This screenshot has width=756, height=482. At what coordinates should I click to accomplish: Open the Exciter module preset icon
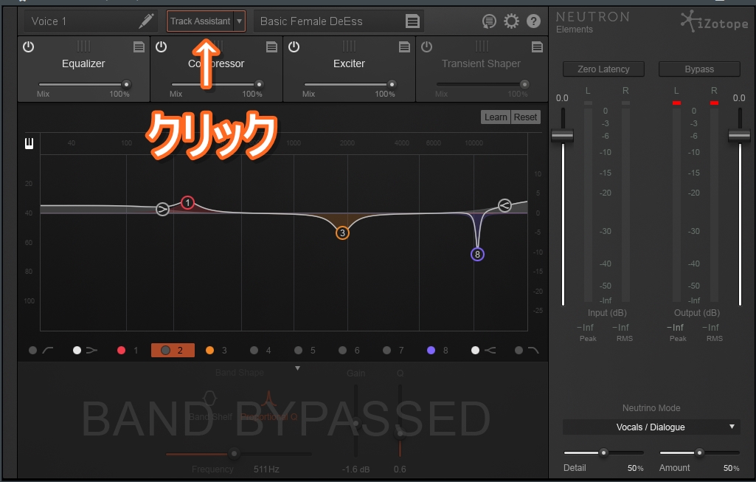point(404,47)
